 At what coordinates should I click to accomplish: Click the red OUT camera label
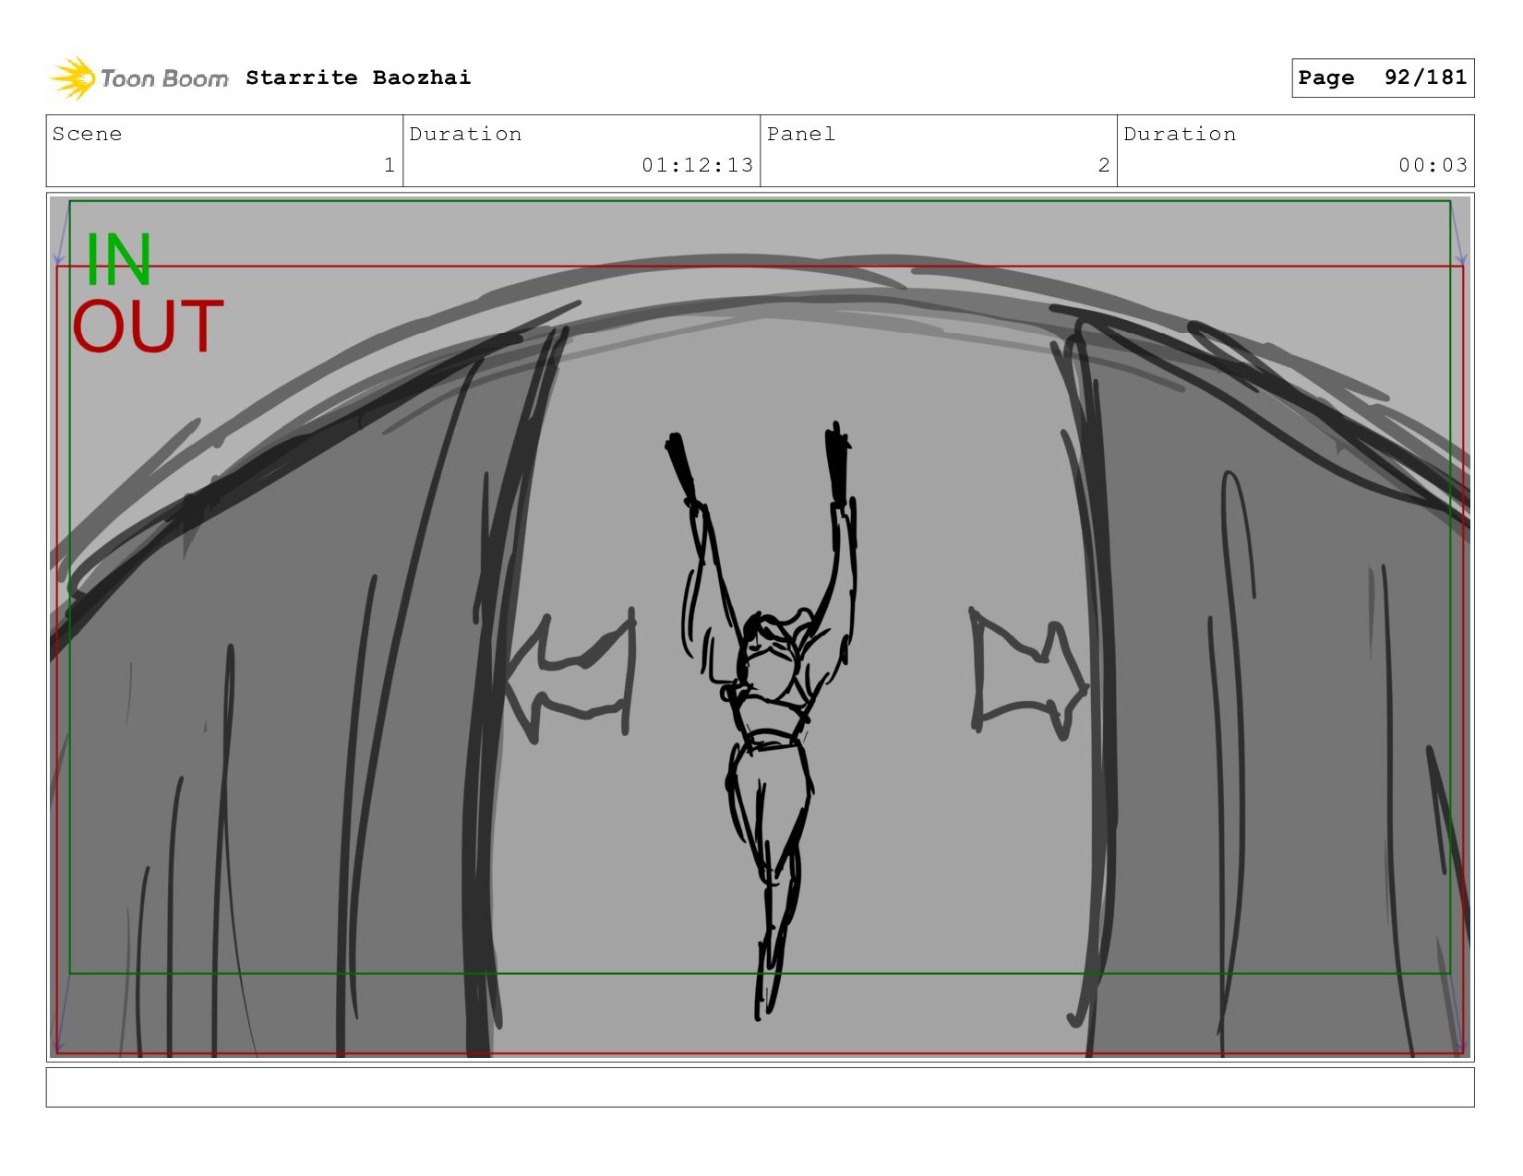pos(148,326)
